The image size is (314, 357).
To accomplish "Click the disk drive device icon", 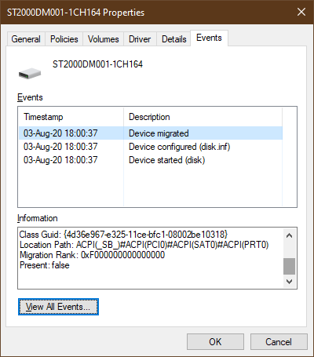I will pyautogui.click(x=30, y=74).
